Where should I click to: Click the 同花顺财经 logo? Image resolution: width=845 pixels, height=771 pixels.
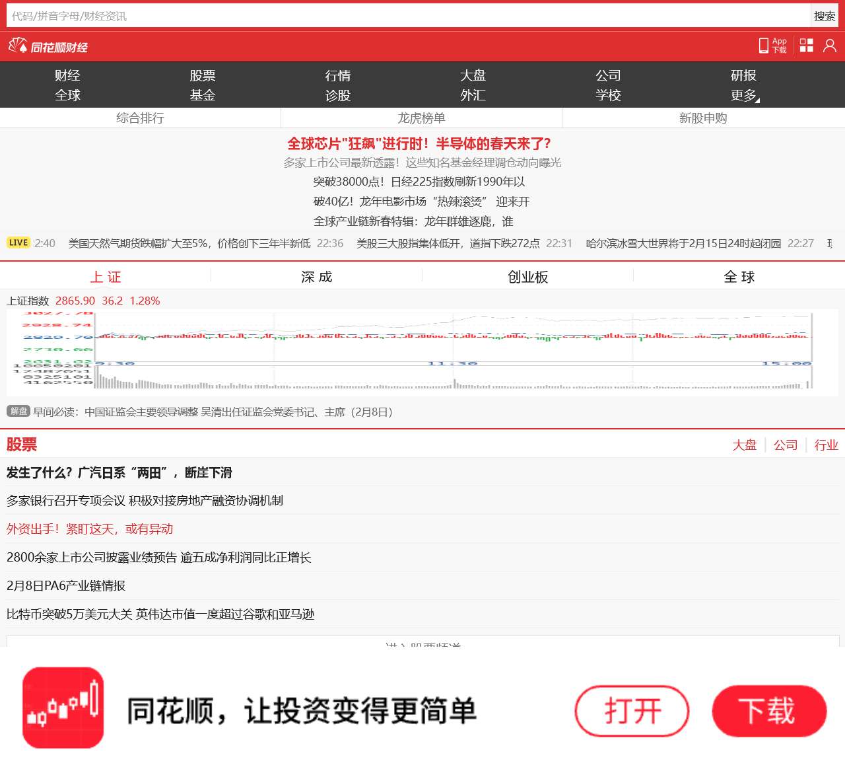[48, 47]
